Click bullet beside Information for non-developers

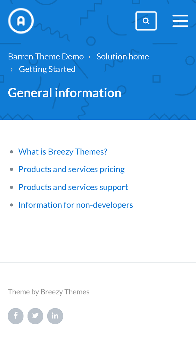tap(11, 205)
